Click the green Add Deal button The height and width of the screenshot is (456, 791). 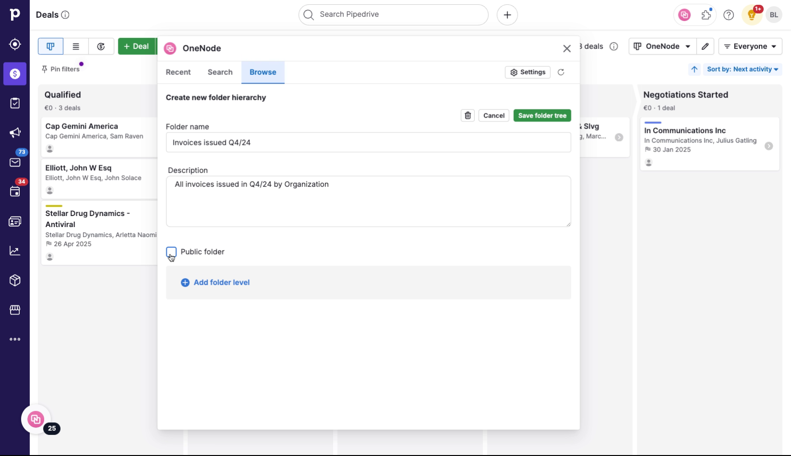pyautogui.click(x=136, y=46)
